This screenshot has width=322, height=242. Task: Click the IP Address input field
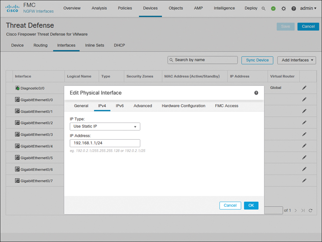click(x=105, y=143)
